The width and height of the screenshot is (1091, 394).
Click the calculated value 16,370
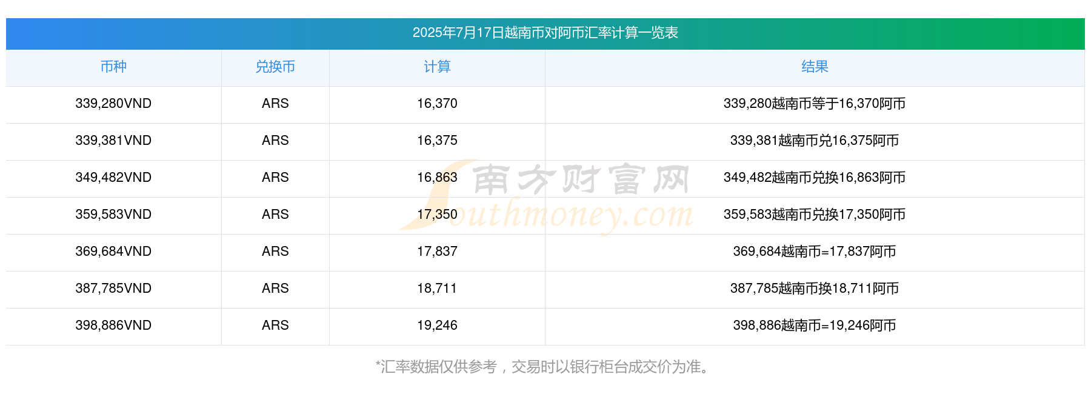coord(437,104)
